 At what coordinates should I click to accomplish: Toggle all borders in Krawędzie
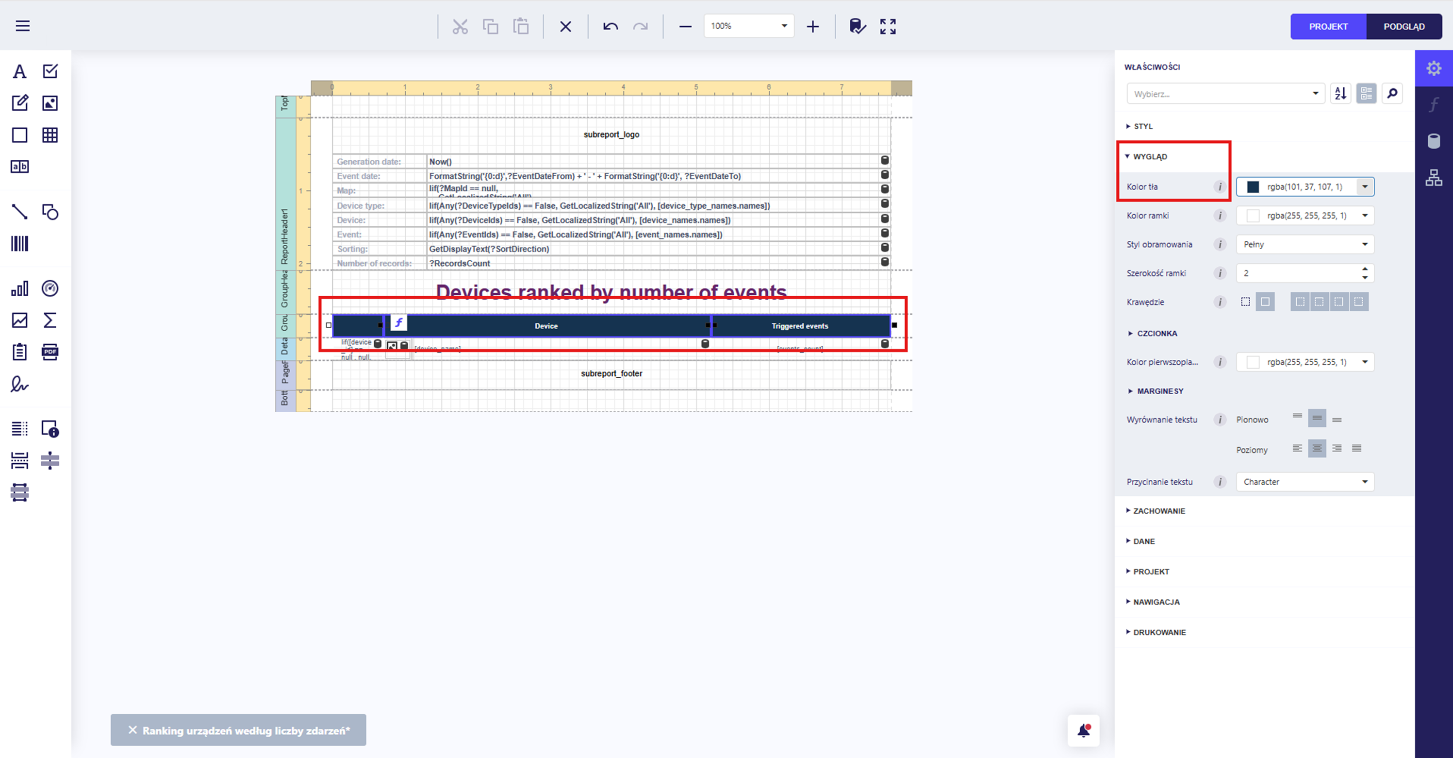pyautogui.click(x=1265, y=302)
